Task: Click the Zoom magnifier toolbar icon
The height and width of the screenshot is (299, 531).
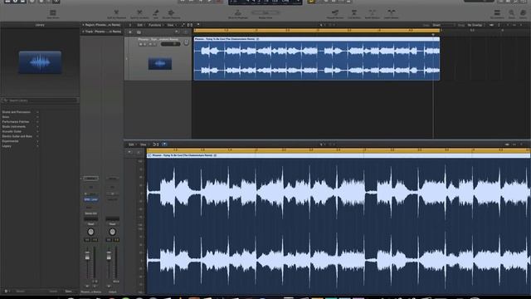Action: (x=511, y=13)
